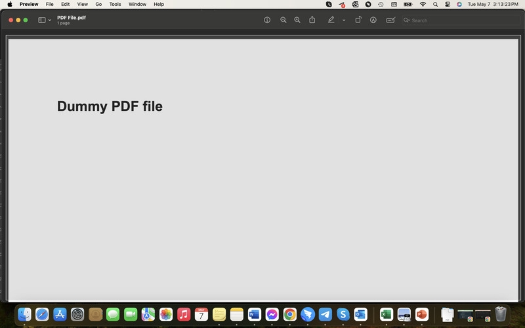Open the form filling toolbar icon
525x328 pixels.
[390, 20]
